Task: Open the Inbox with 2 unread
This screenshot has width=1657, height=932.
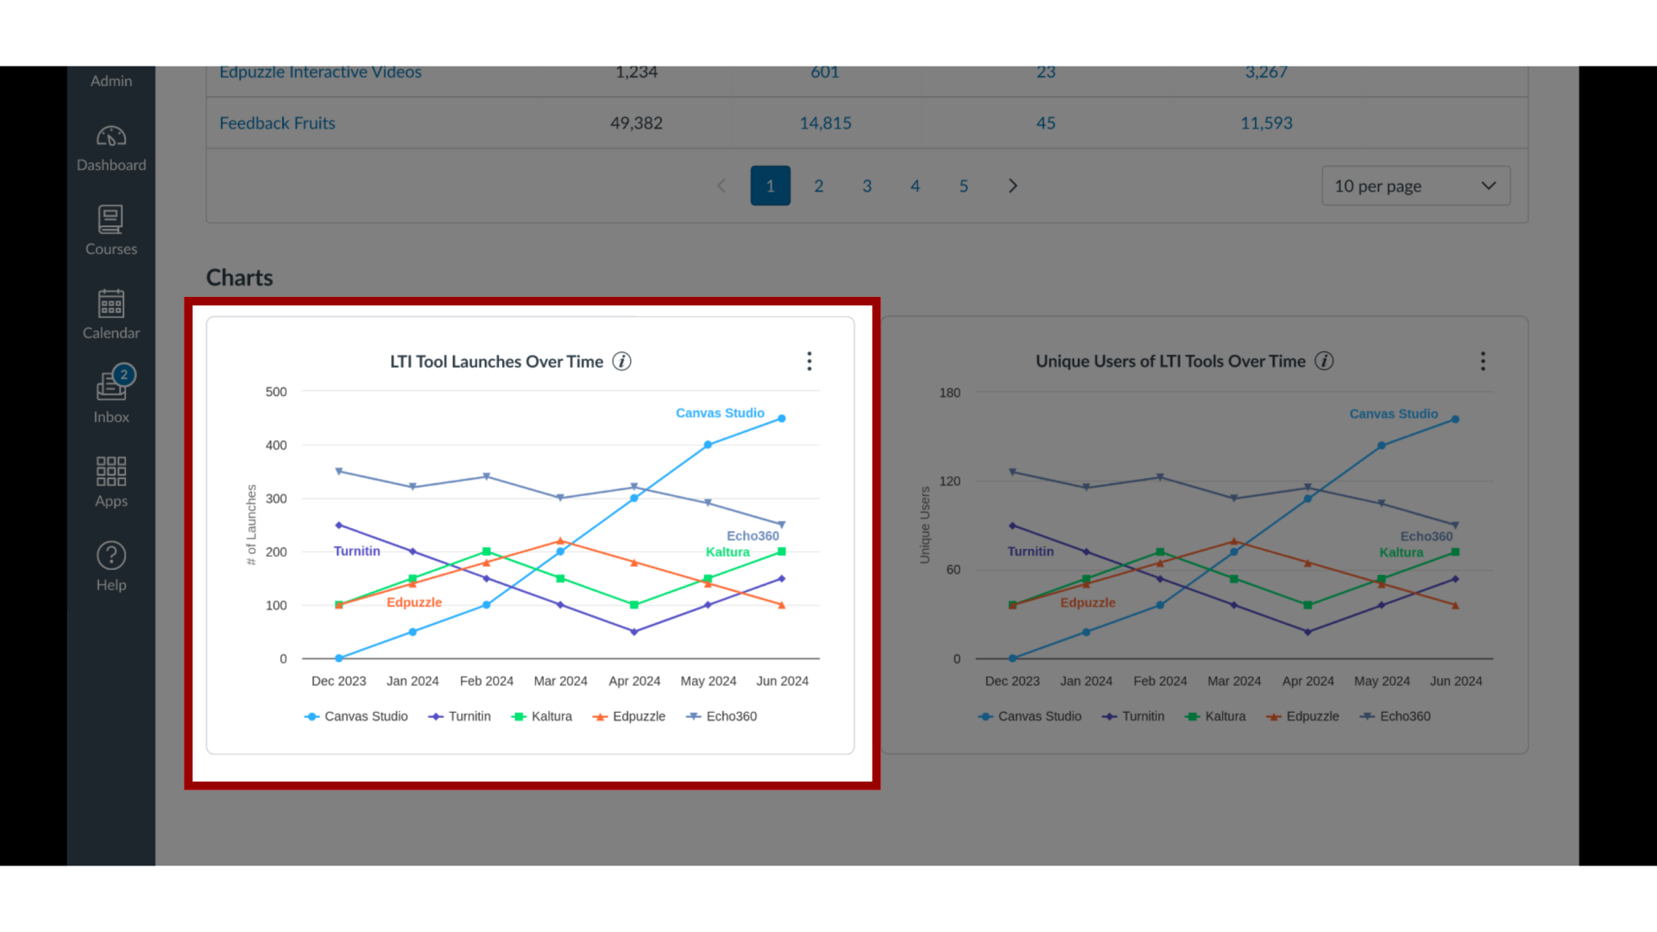Action: tap(111, 395)
